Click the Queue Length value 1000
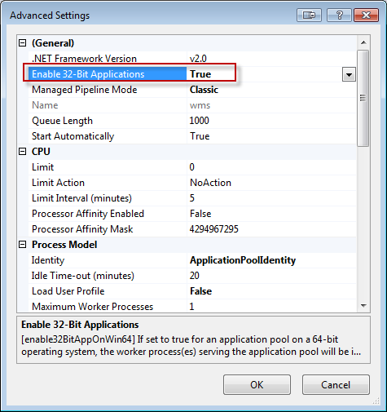The height and width of the screenshot is (412, 387). pyautogui.click(x=199, y=121)
